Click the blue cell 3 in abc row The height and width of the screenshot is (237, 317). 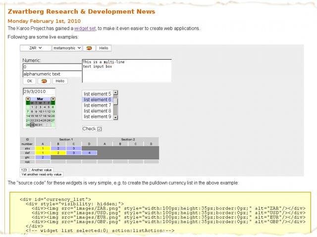click(x=74, y=149)
